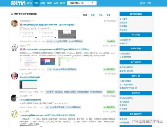Open avatar of user 筱进GG
Screen dimensions: 167x127
click(x=15, y=48)
